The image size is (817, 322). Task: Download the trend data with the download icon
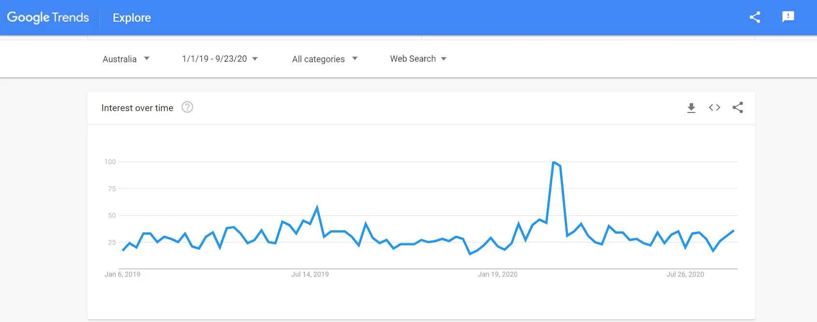[691, 108]
